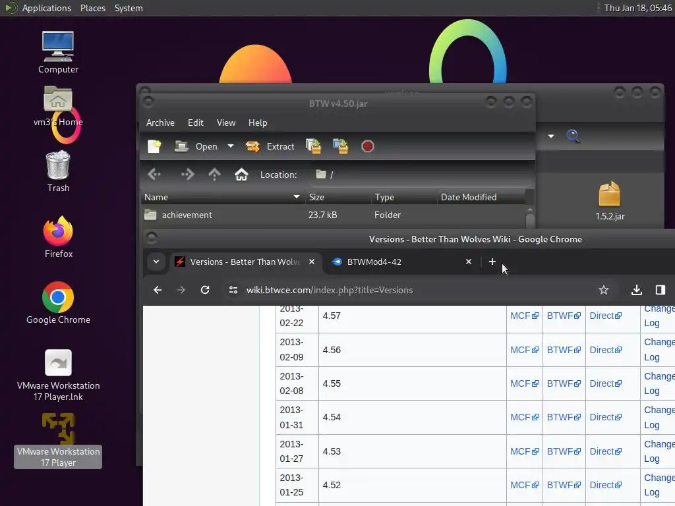Sort by the Name column header
This screenshot has width=675, height=506.
tap(223, 197)
